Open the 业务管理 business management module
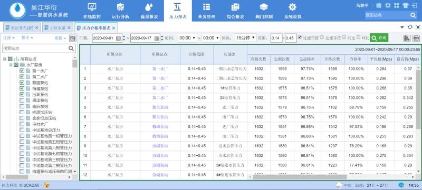The image size is (422, 190). 206,11
